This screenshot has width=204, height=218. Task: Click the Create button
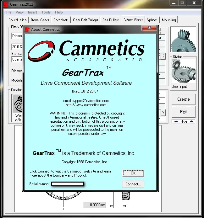coord(183,99)
